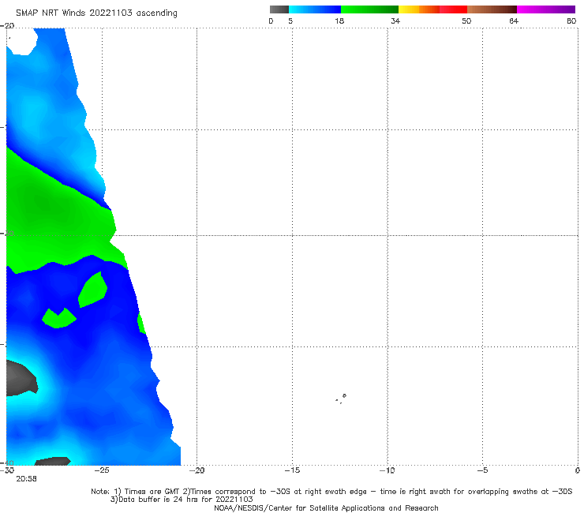Pick the magenta-purple segment of the color scale

pos(546,9)
